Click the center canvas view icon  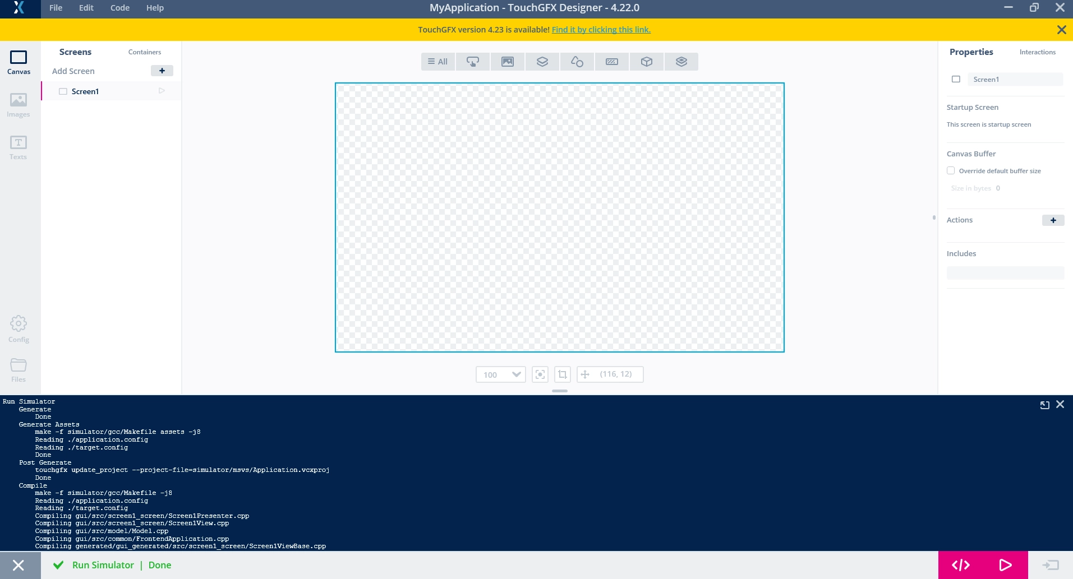(x=540, y=374)
